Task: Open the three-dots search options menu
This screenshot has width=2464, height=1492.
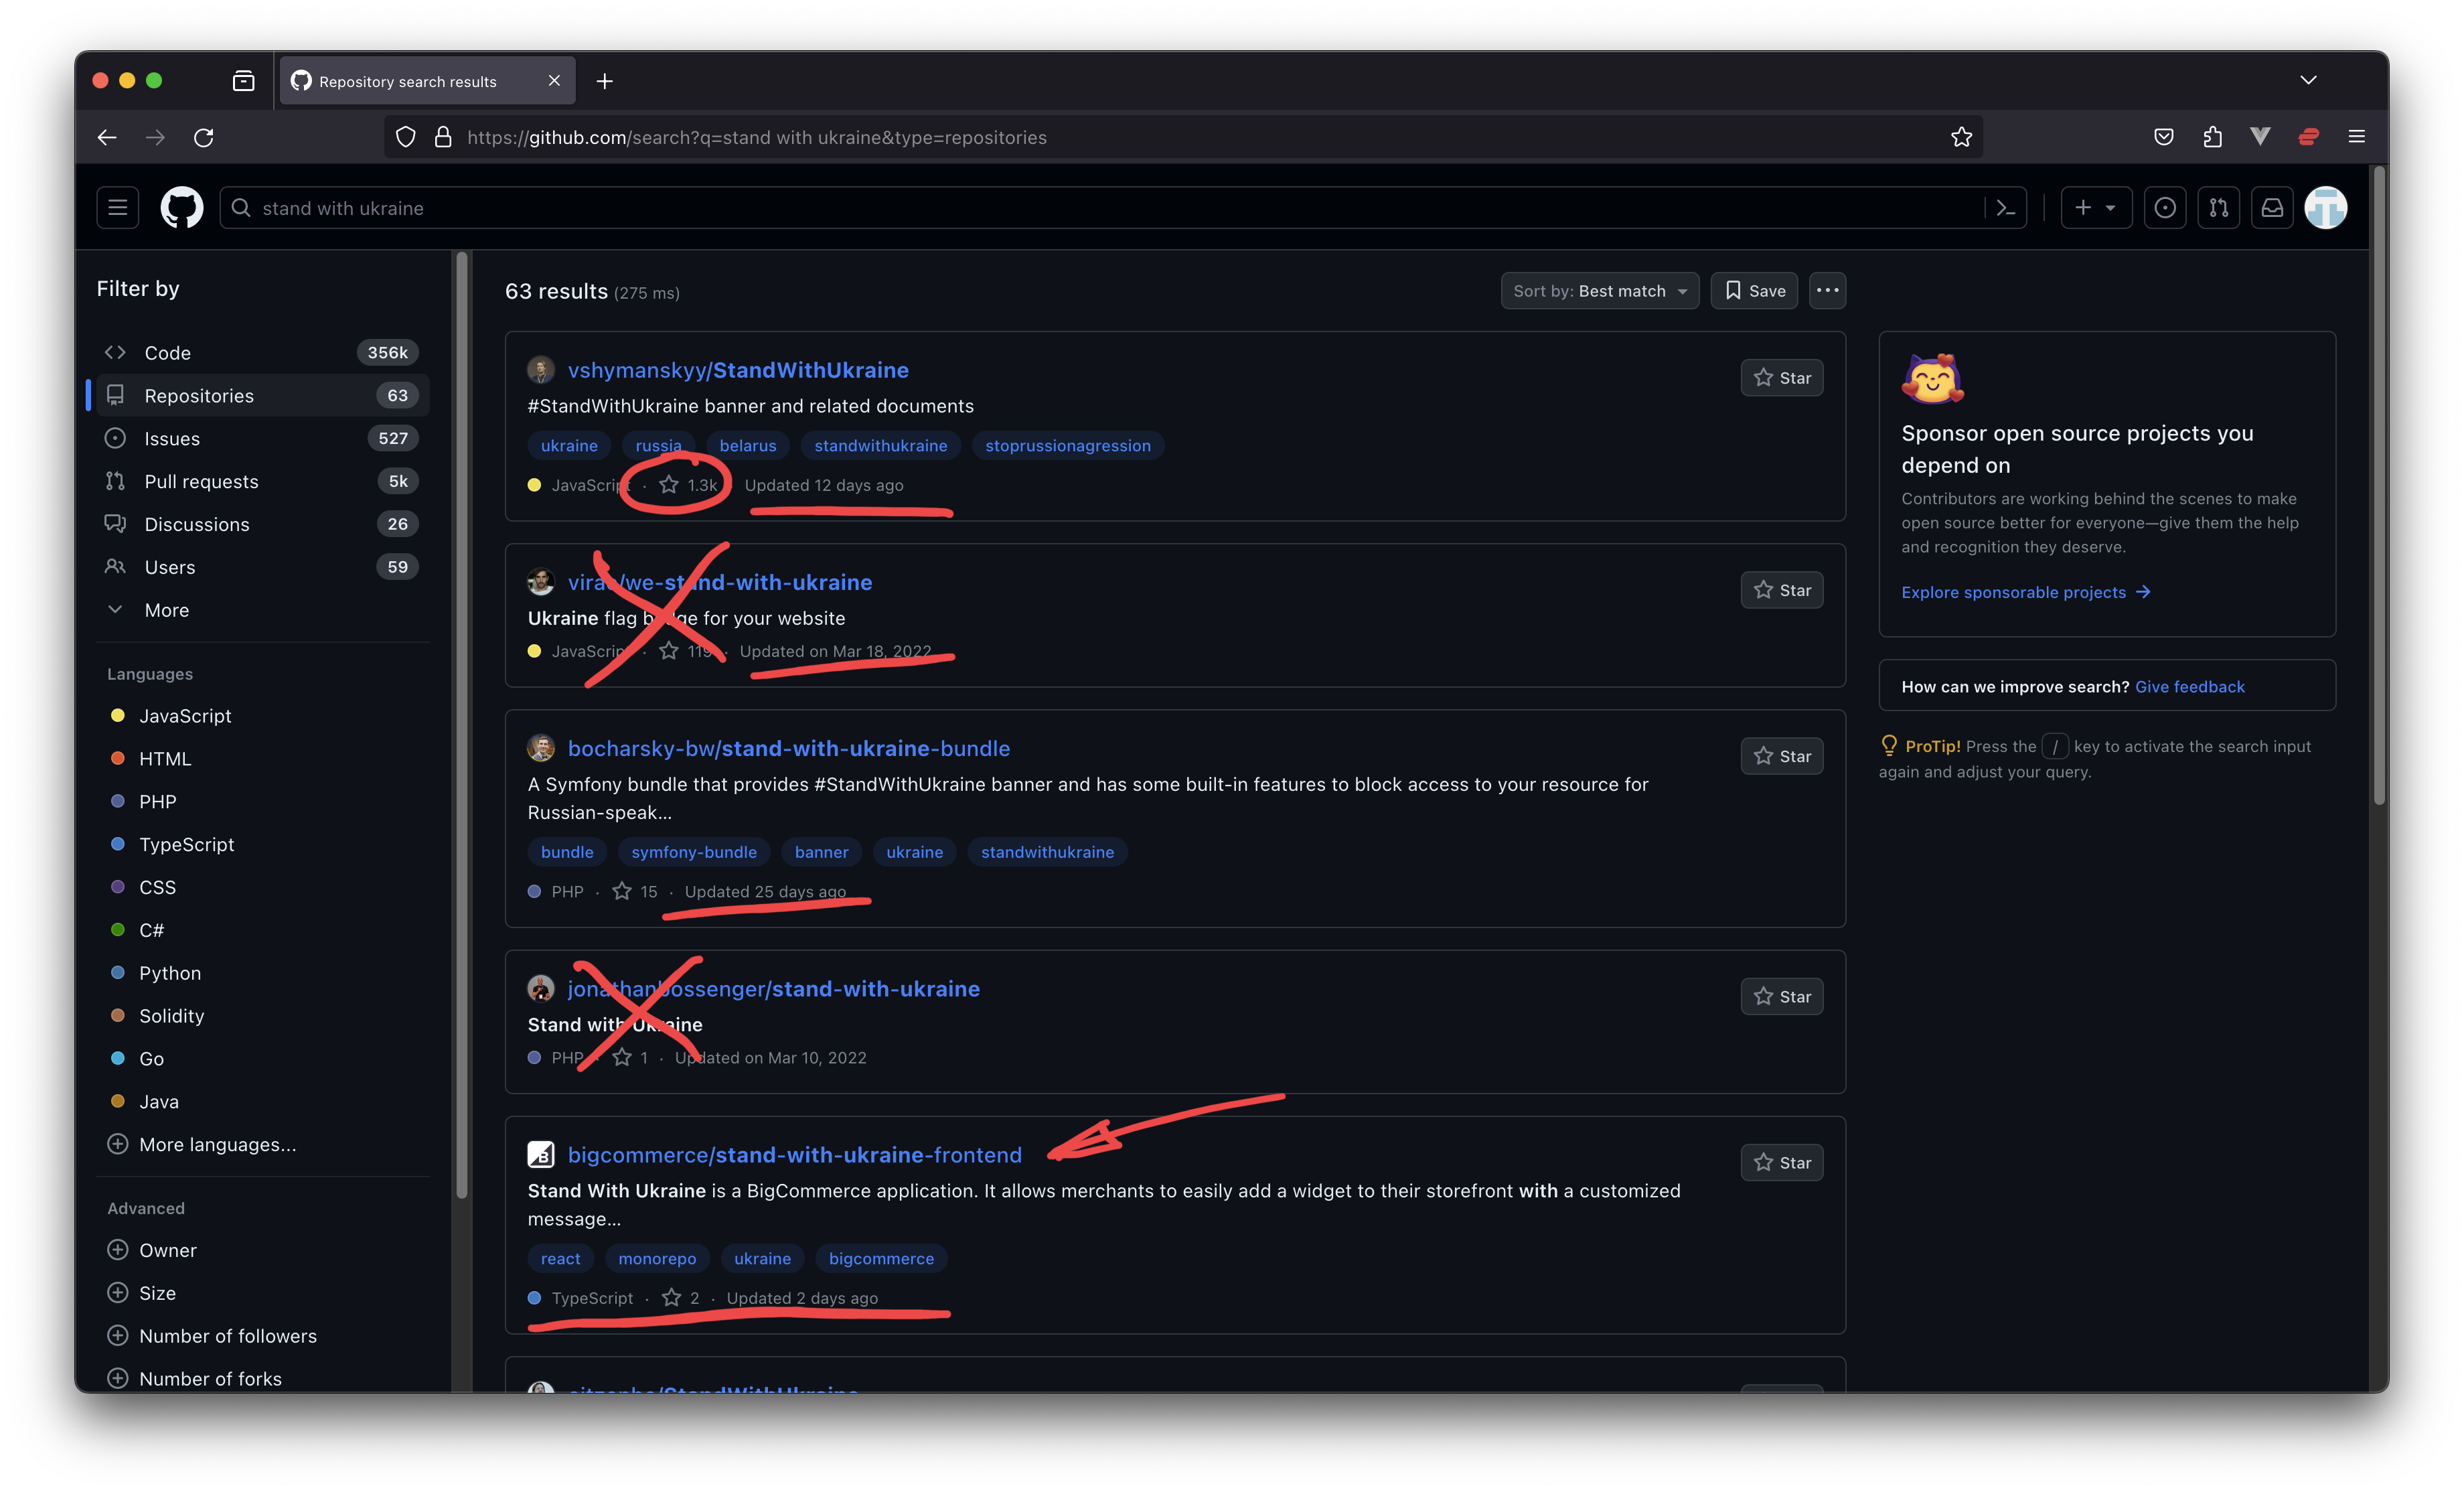Action: tap(1827, 291)
